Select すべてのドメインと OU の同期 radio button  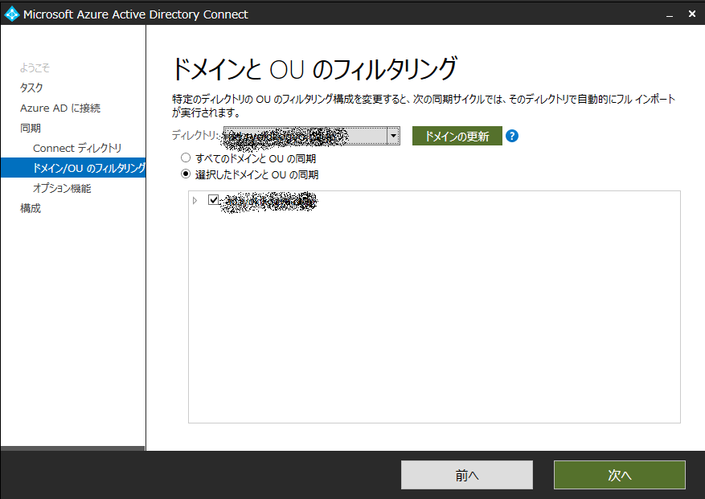click(186, 157)
